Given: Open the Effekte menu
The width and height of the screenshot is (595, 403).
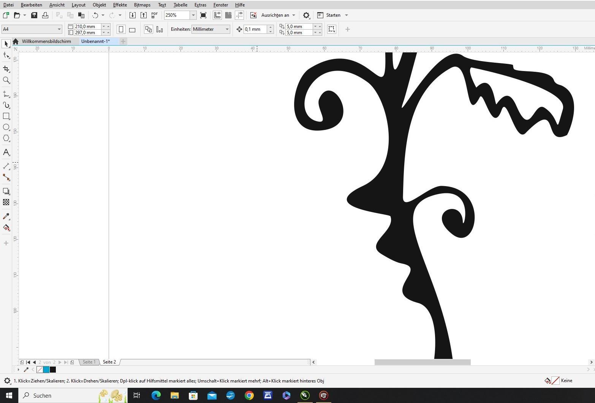Looking at the screenshot, I should pyautogui.click(x=120, y=5).
